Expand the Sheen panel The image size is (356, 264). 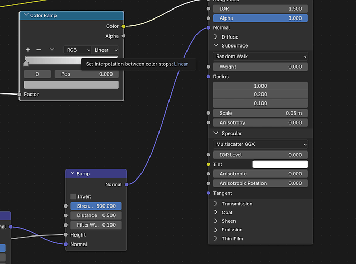(x=216, y=221)
